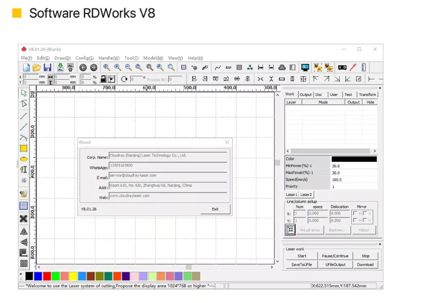437x303 pixels.
Task: Select the Laser2 tab
Action: point(306,195)
